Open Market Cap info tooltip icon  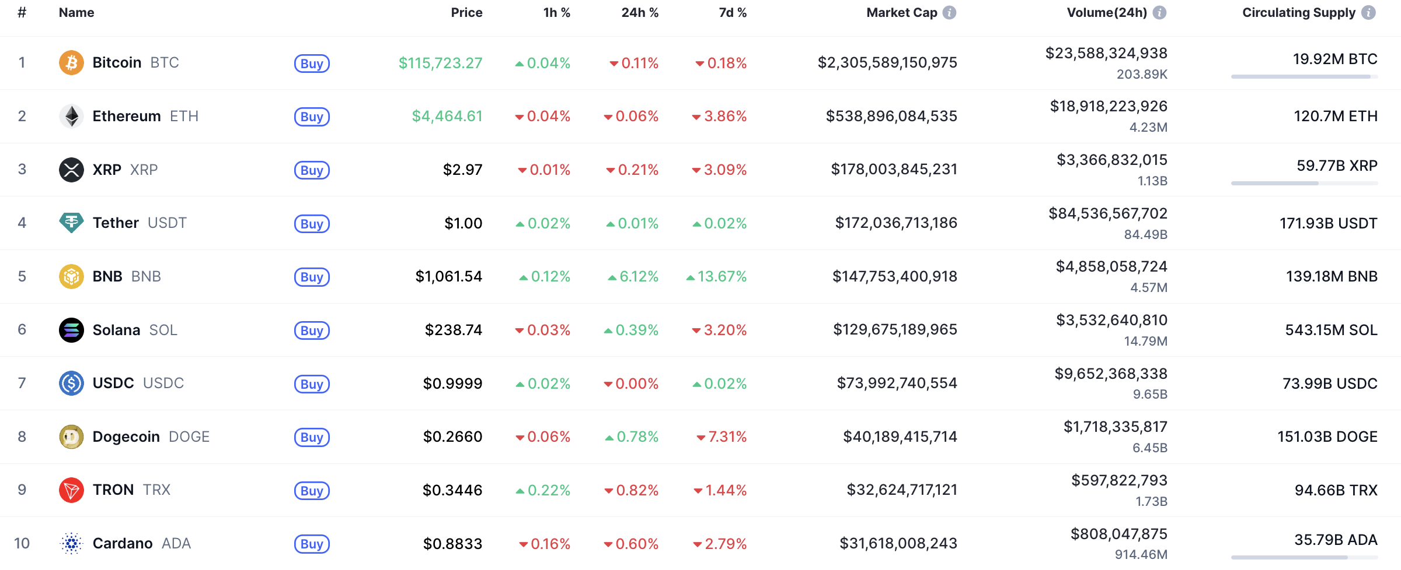[950, 13]
